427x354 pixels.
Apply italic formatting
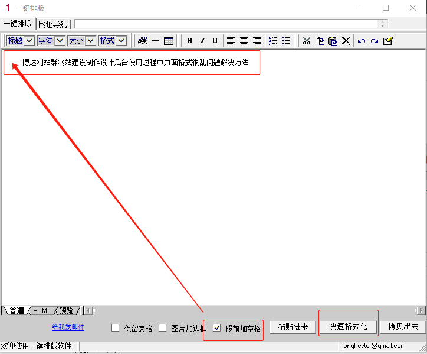(x=202, y=41)
